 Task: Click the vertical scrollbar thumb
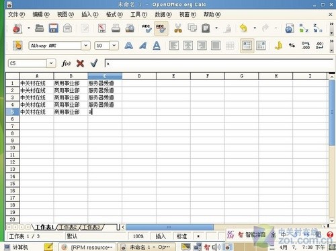pyautogui.click(x=332, y=113)
